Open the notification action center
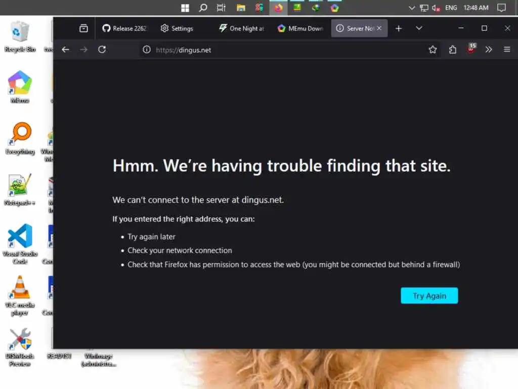 (x=501, y=8)
